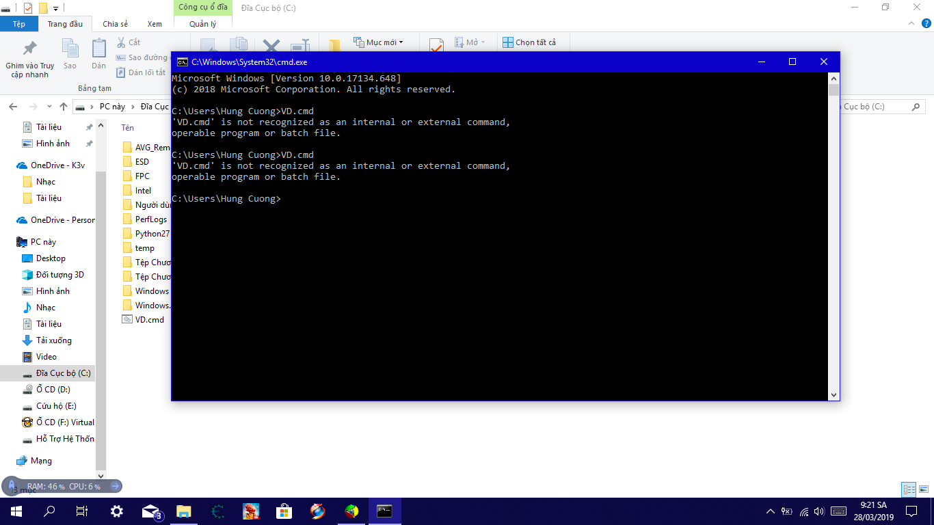Viewport: 934px width, 525px height.
Task: Show hidden system tray icons chevron
Action: 770,511
